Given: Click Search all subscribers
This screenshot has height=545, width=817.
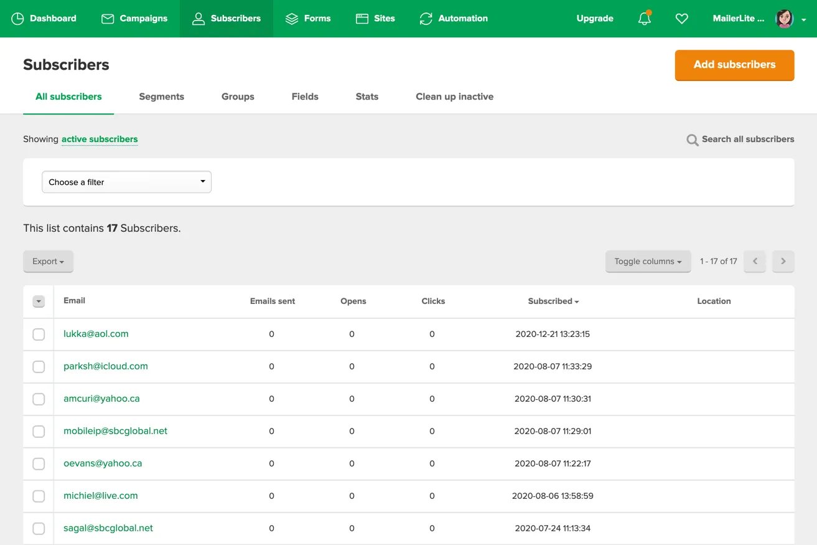Looking at the screenshot, I should (x=748, y=139).
